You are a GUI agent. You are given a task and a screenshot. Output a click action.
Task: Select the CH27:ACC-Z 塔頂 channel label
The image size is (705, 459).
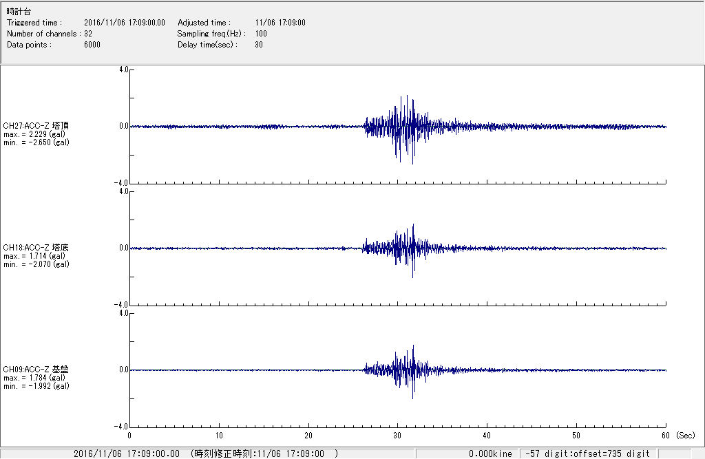pyautogui.click(x=36, y=126)
